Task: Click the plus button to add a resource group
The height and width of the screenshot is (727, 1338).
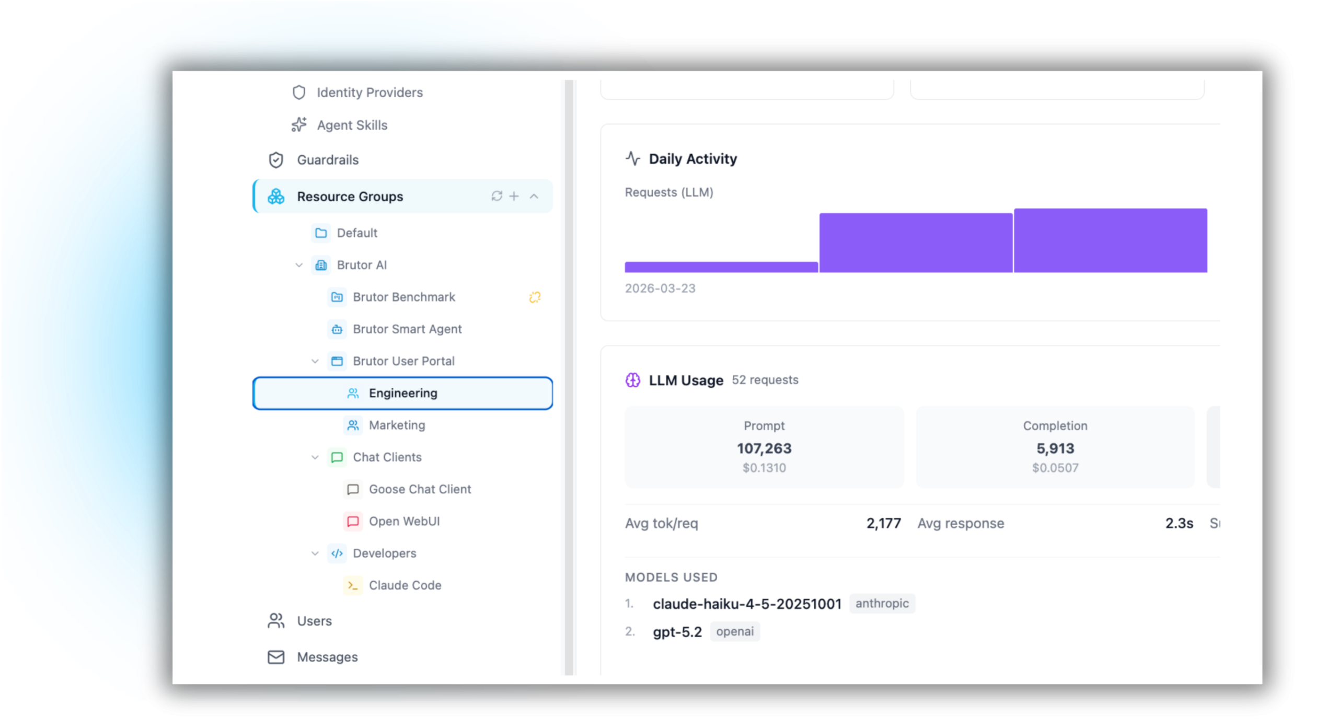Action: [x=514, y=196]
